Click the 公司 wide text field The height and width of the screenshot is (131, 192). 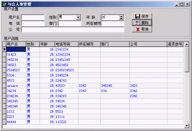tap(73, 30)
